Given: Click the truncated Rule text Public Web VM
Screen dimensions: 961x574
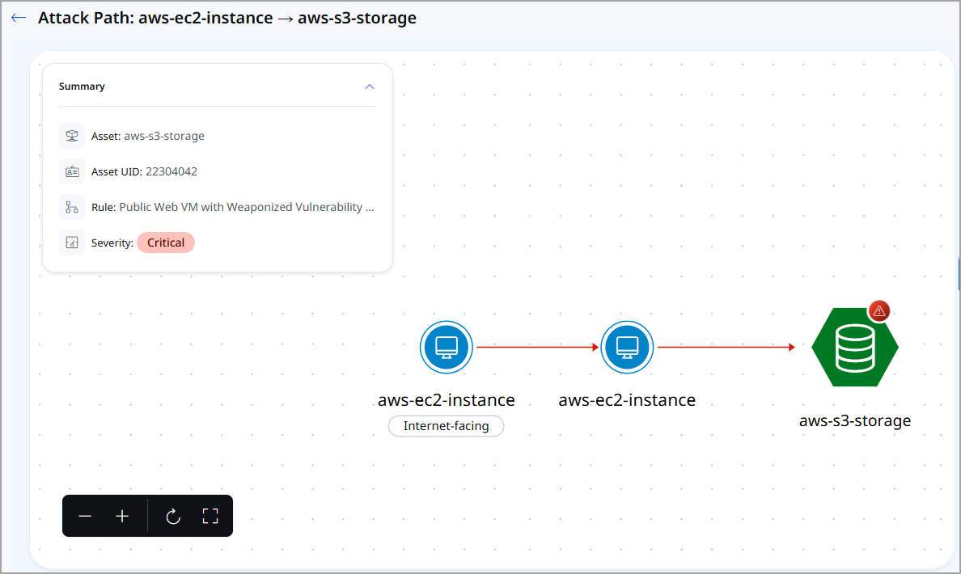Looking at the screenshot, I should click(247, 207).
